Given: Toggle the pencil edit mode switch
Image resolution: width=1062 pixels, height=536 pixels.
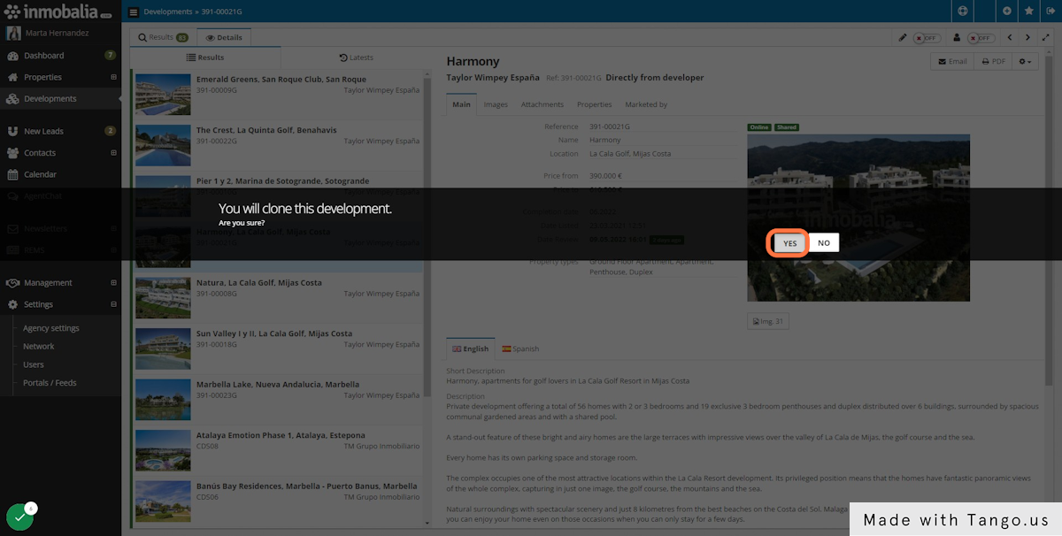Looking at the screenshot, I should pyautogui.click(x=926, y=38).
